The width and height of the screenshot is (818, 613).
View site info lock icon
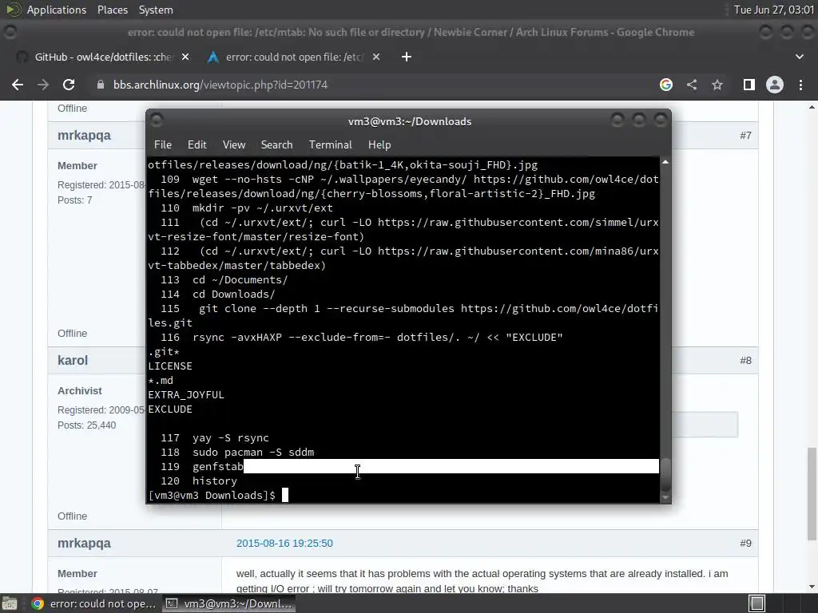pyautogui.click(x=100, y=85)
